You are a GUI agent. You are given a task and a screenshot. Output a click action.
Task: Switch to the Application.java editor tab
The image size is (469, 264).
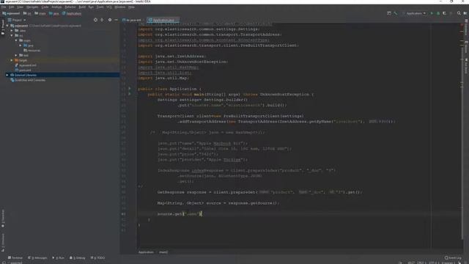(163, 20)
